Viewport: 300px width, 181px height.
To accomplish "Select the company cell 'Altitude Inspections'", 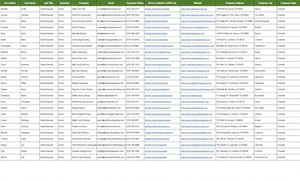I will click(84, 83).
